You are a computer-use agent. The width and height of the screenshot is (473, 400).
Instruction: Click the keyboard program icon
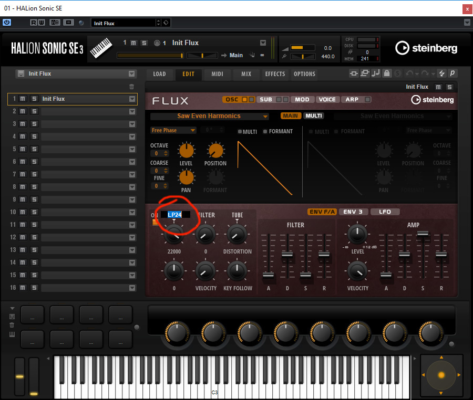coord(101,48)
